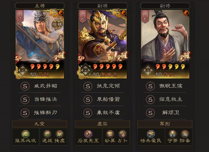Open the 马超 general card

point(40,44)
